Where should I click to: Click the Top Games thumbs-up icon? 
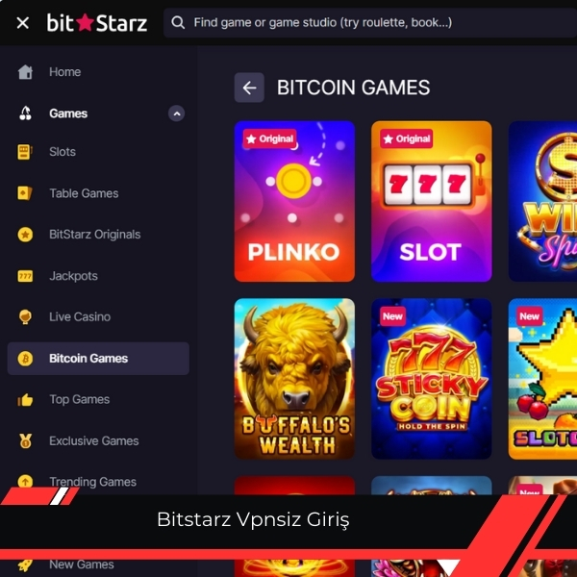(x=25, y=399)
